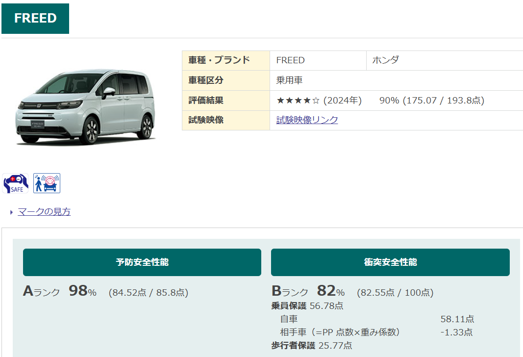Viewport: 523px width, 357px height.
Task: Click the 乗用車 cell
Action: point(396,80)
